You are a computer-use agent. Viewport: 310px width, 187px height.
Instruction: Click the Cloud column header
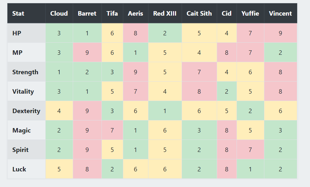[x=59, y=13]
